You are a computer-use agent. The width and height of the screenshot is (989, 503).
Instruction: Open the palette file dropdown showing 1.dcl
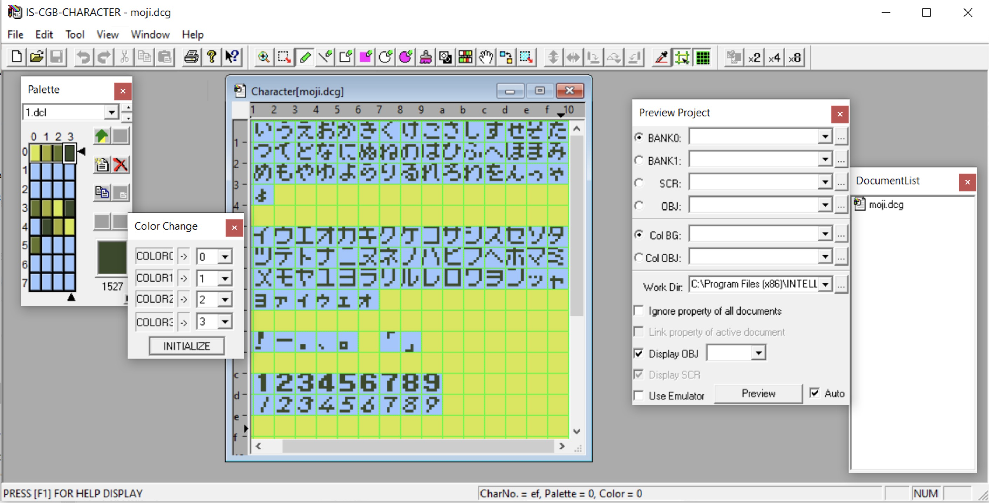click(x=112, y=112)
